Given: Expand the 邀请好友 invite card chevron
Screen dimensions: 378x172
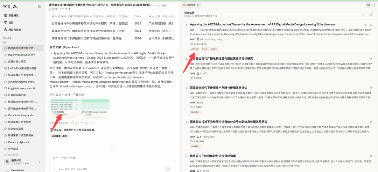Looking at the screenshot, I should point(40,162).
